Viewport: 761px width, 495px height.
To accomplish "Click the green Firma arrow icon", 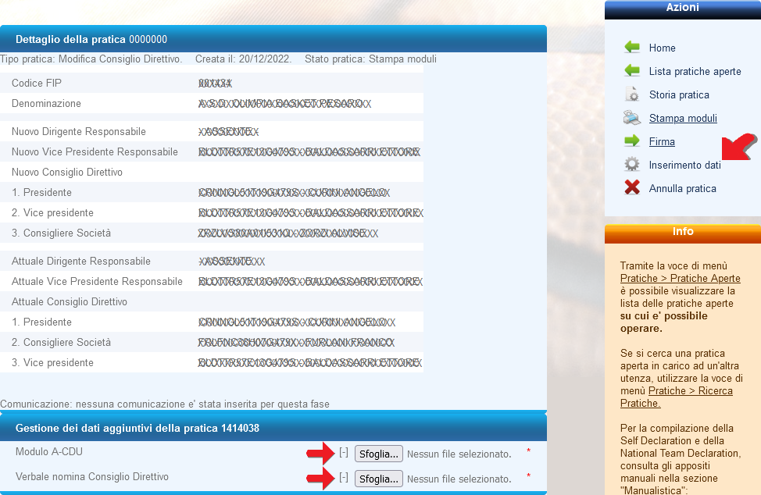I will coord(632,141).
